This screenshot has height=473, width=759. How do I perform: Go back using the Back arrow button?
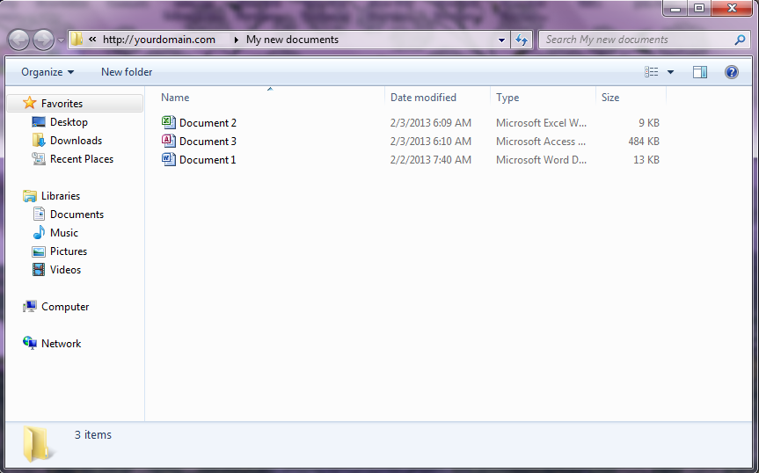pyautogui.click(x=18, y=40)
